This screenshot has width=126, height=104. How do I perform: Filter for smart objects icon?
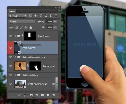(x=51, y=16)
